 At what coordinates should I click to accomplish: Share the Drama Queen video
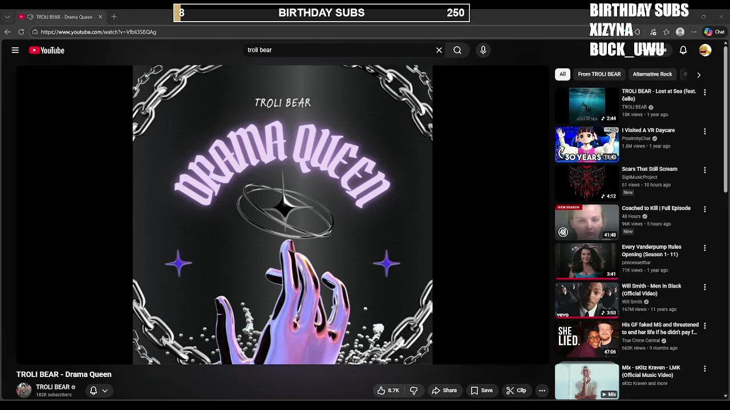tap(444, 391)
